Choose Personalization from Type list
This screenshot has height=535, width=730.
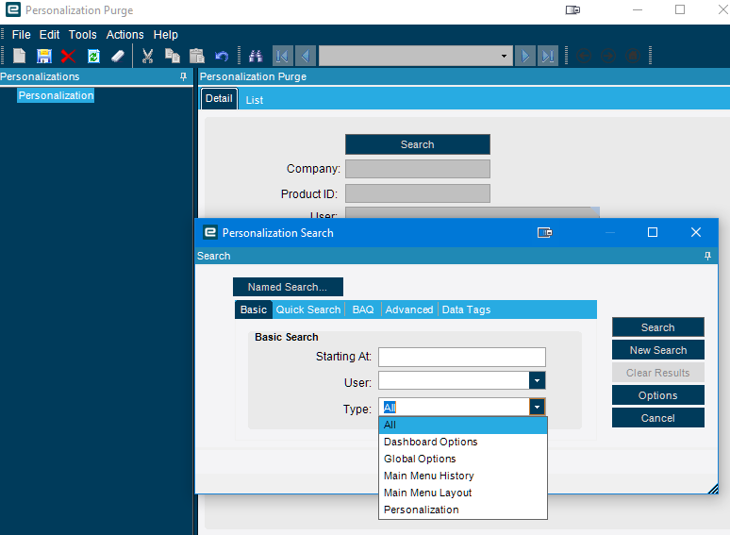pos(463,510)
